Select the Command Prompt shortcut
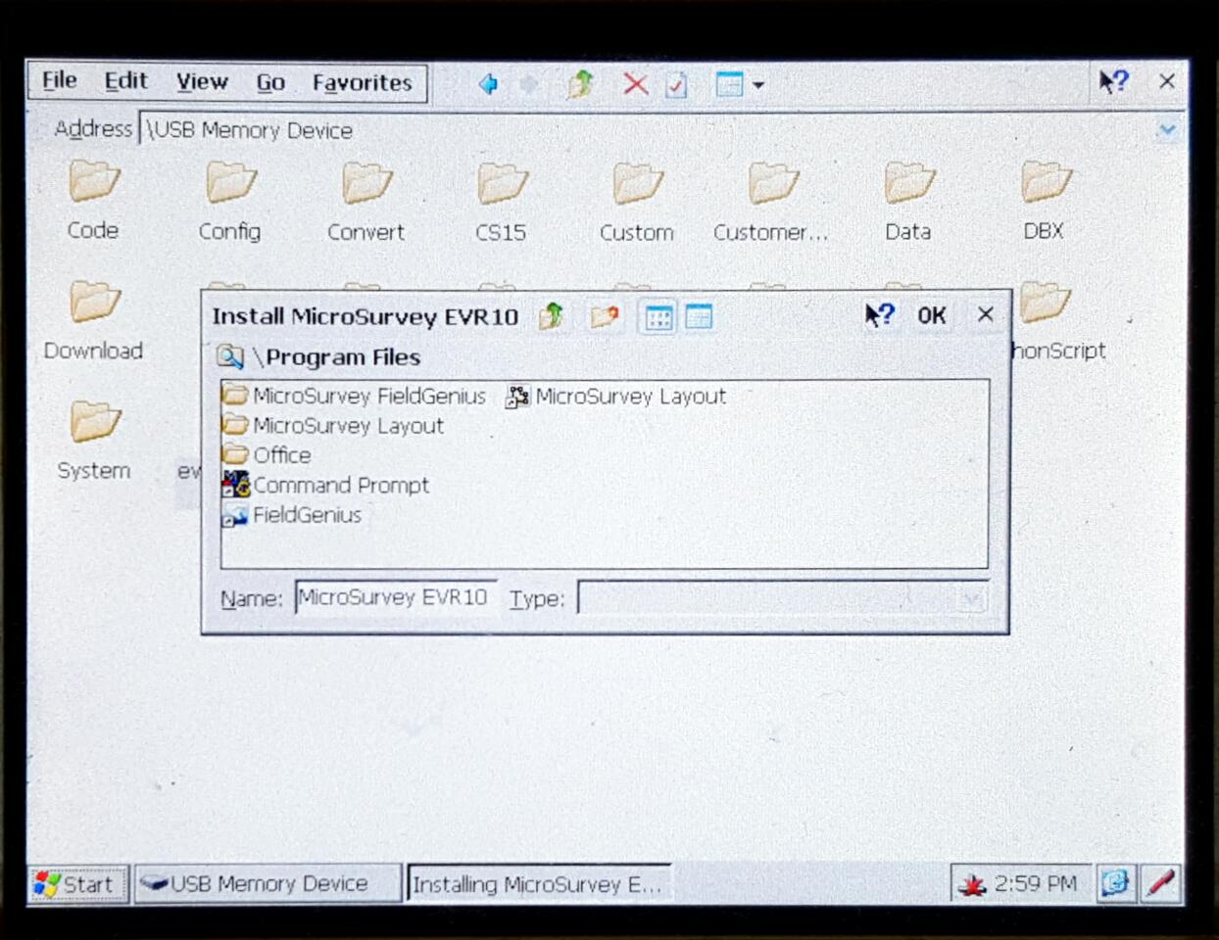The height and width of the screenshot is (940, 1219). point(326,485)
